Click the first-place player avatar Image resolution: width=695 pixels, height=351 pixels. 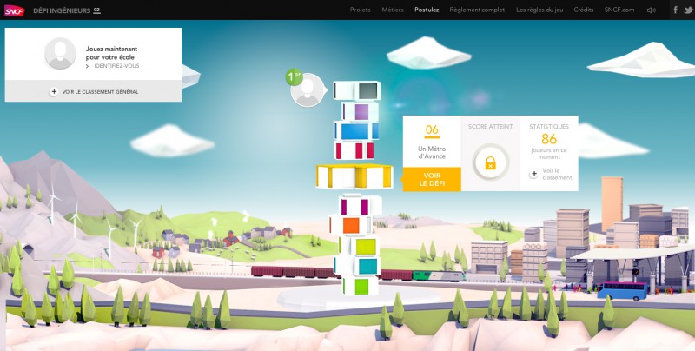[307, 91]
